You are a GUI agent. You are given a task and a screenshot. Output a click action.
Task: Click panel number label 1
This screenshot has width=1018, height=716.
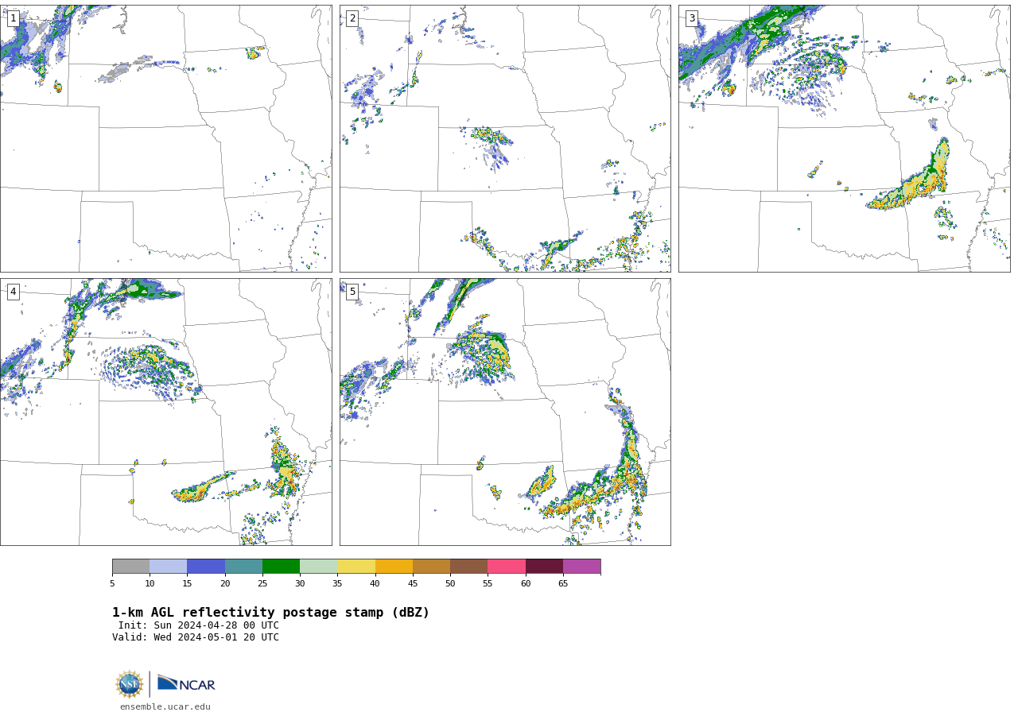(13, 18)
